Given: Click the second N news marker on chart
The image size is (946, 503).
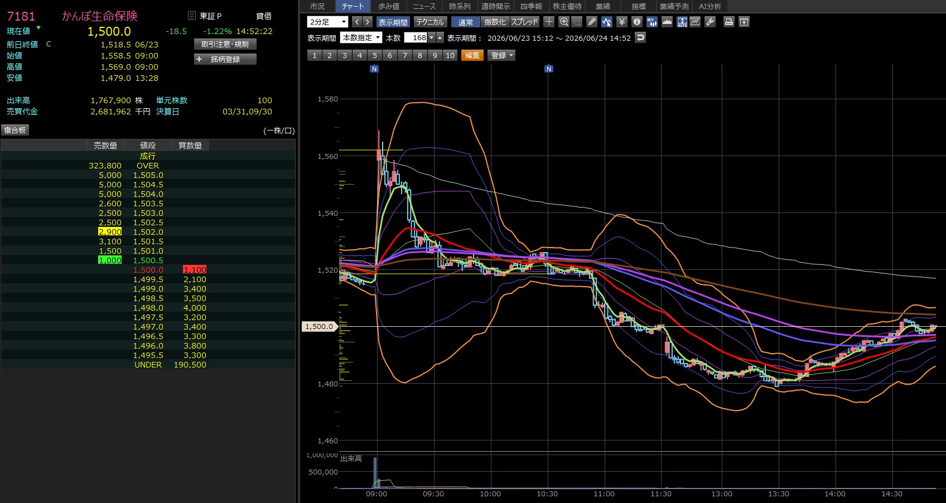Looking at the screenshot, I should tap(549, 69).
